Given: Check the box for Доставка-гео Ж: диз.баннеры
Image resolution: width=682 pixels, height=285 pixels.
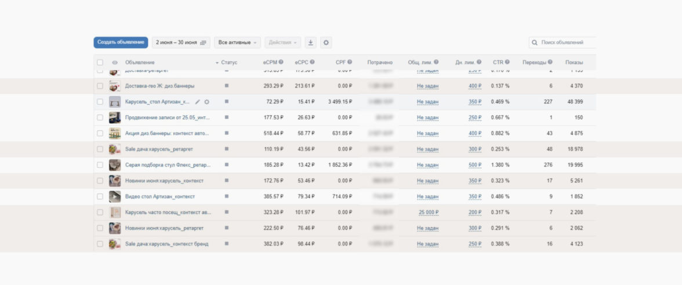Looking at the screenshot, I should pos(100,86).
